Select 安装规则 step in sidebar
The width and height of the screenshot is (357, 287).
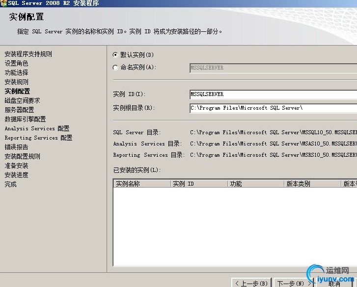click(x=16, y=82)
